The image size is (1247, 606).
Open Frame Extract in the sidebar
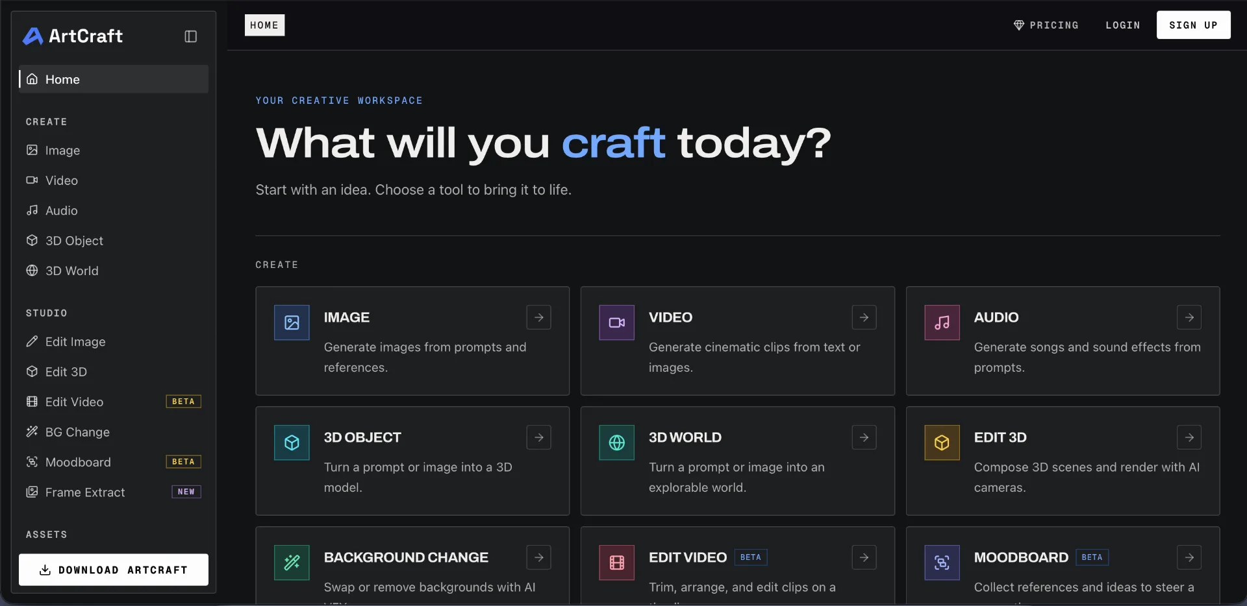point(114,492)
